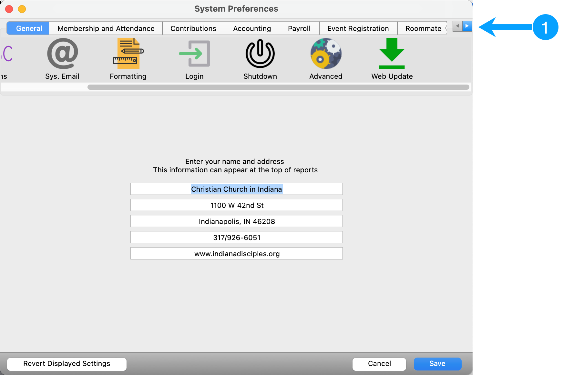Click the Indianapolis, IN 46208 field
This screenshot has width=563, height=375.
[x=237, y=221]
